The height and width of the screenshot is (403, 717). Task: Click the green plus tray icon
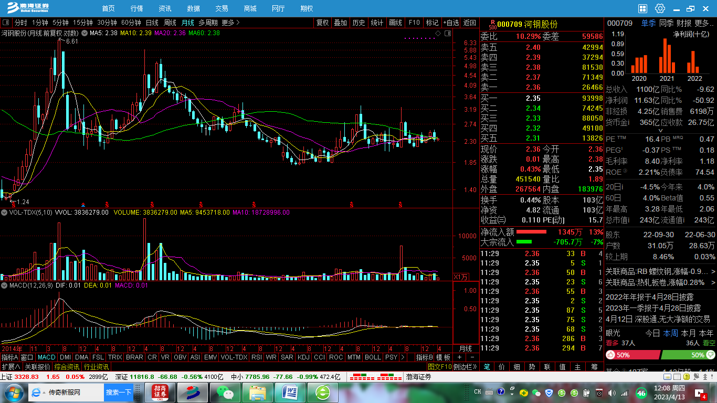coord(524,393)
